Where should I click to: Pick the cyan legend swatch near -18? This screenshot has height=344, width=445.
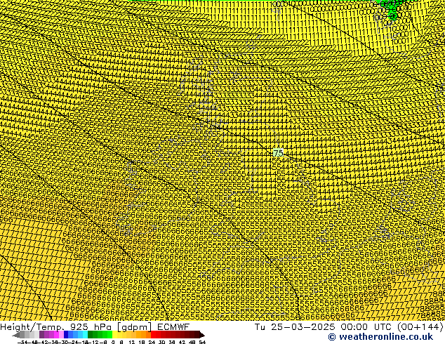click(85, 334)
